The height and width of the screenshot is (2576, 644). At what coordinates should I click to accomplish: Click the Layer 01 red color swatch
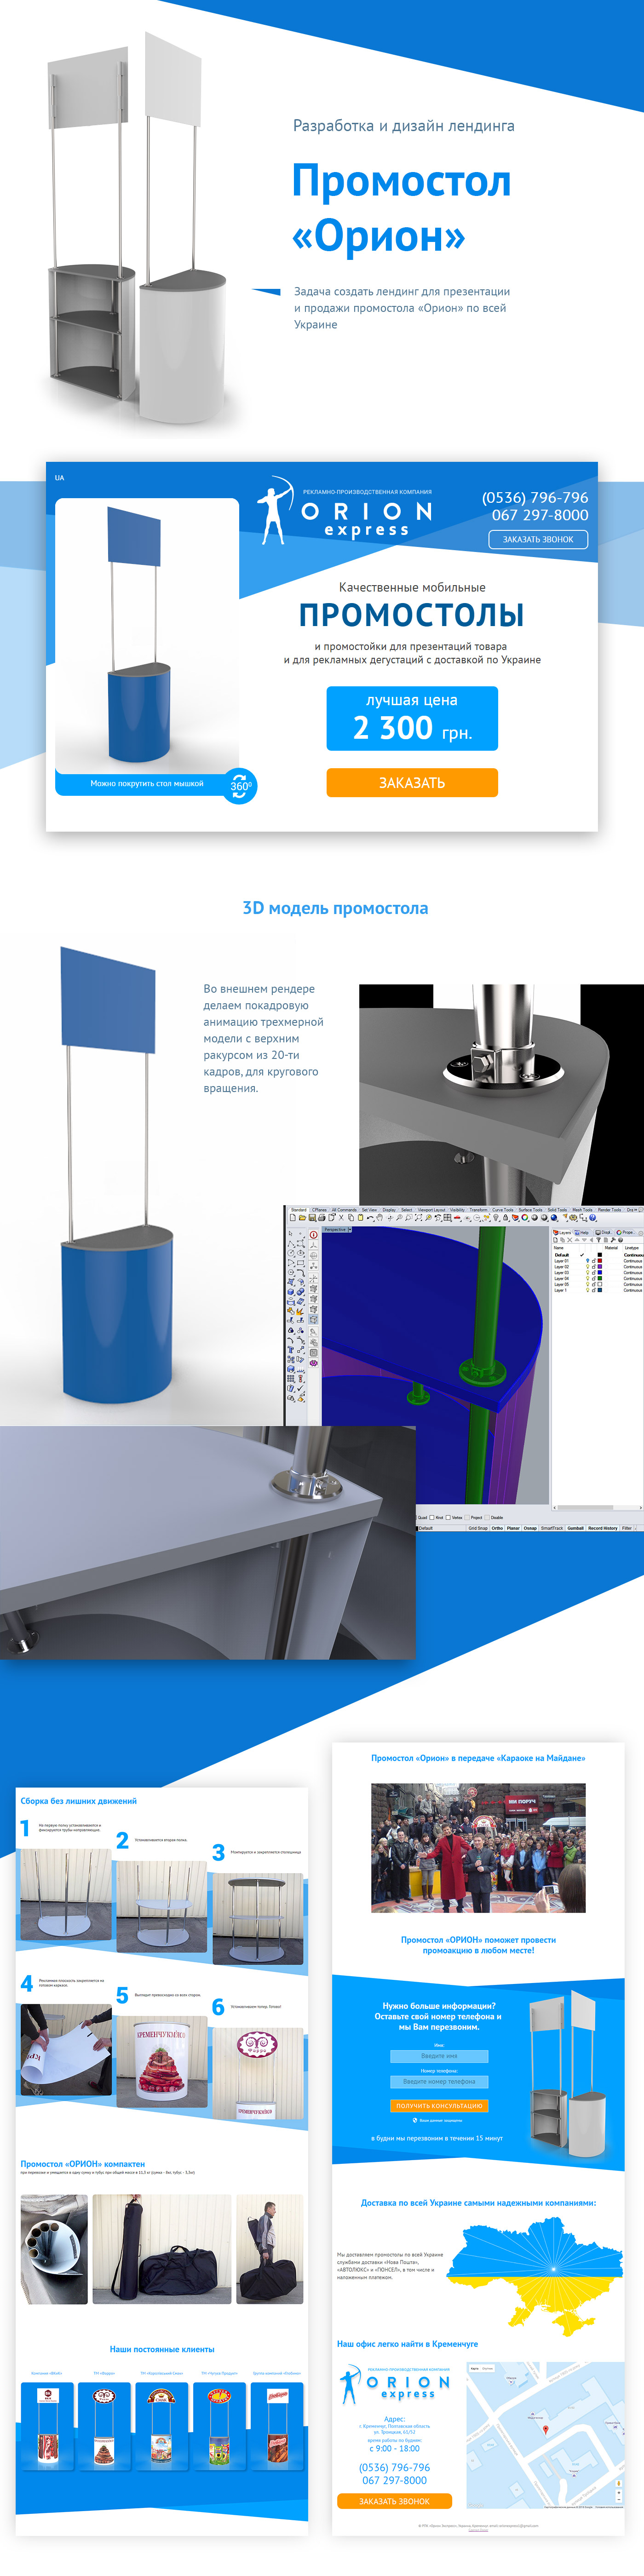600,1261
